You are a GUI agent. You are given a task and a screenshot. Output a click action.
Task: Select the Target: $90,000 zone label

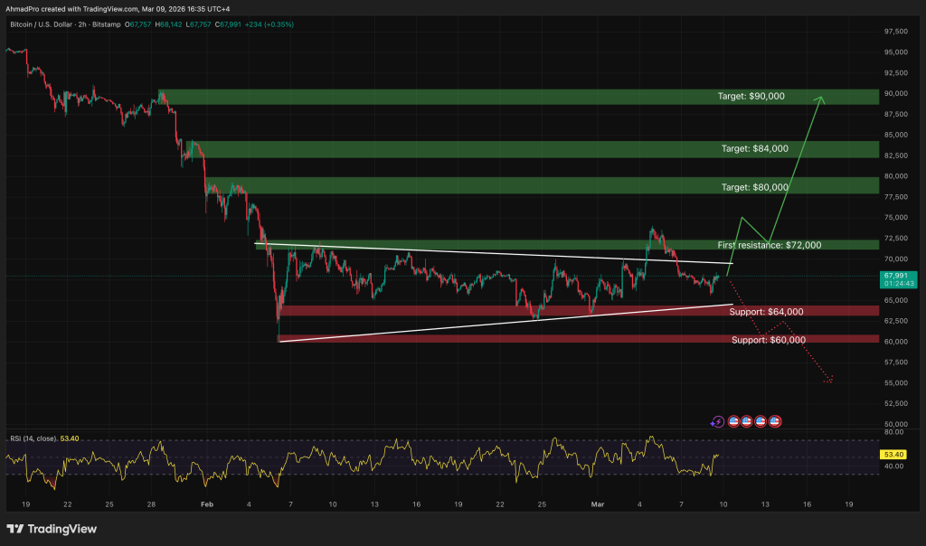click(751, 95)
